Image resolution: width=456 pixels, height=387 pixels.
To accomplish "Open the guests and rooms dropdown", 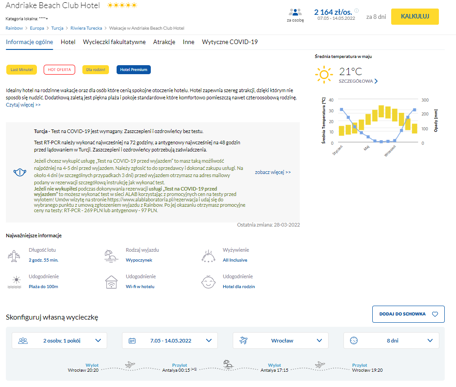I will pyautogui.click(x=59, y=341).
